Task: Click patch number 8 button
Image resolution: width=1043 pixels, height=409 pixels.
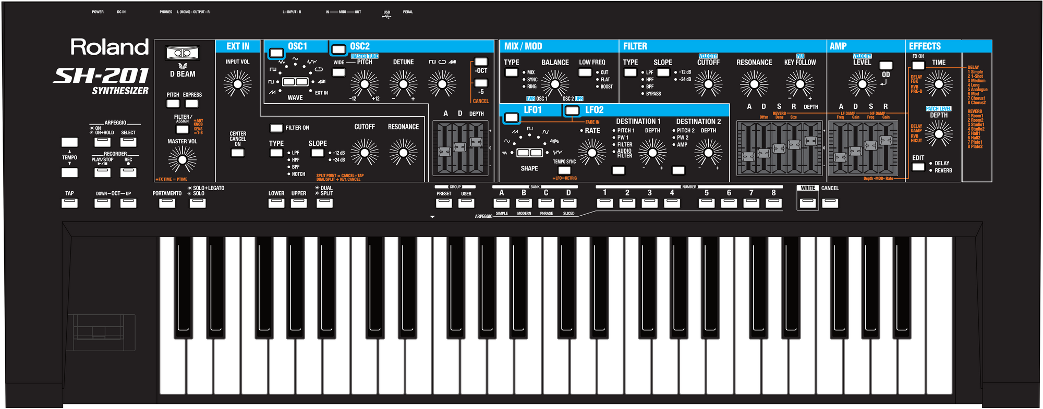Action: coord(774,203)
